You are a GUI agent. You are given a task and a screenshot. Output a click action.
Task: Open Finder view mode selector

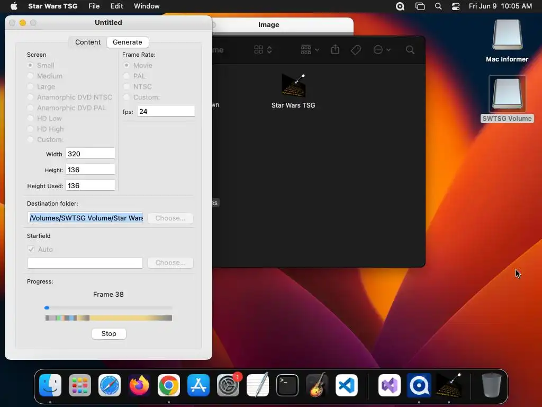pos(263,50)
